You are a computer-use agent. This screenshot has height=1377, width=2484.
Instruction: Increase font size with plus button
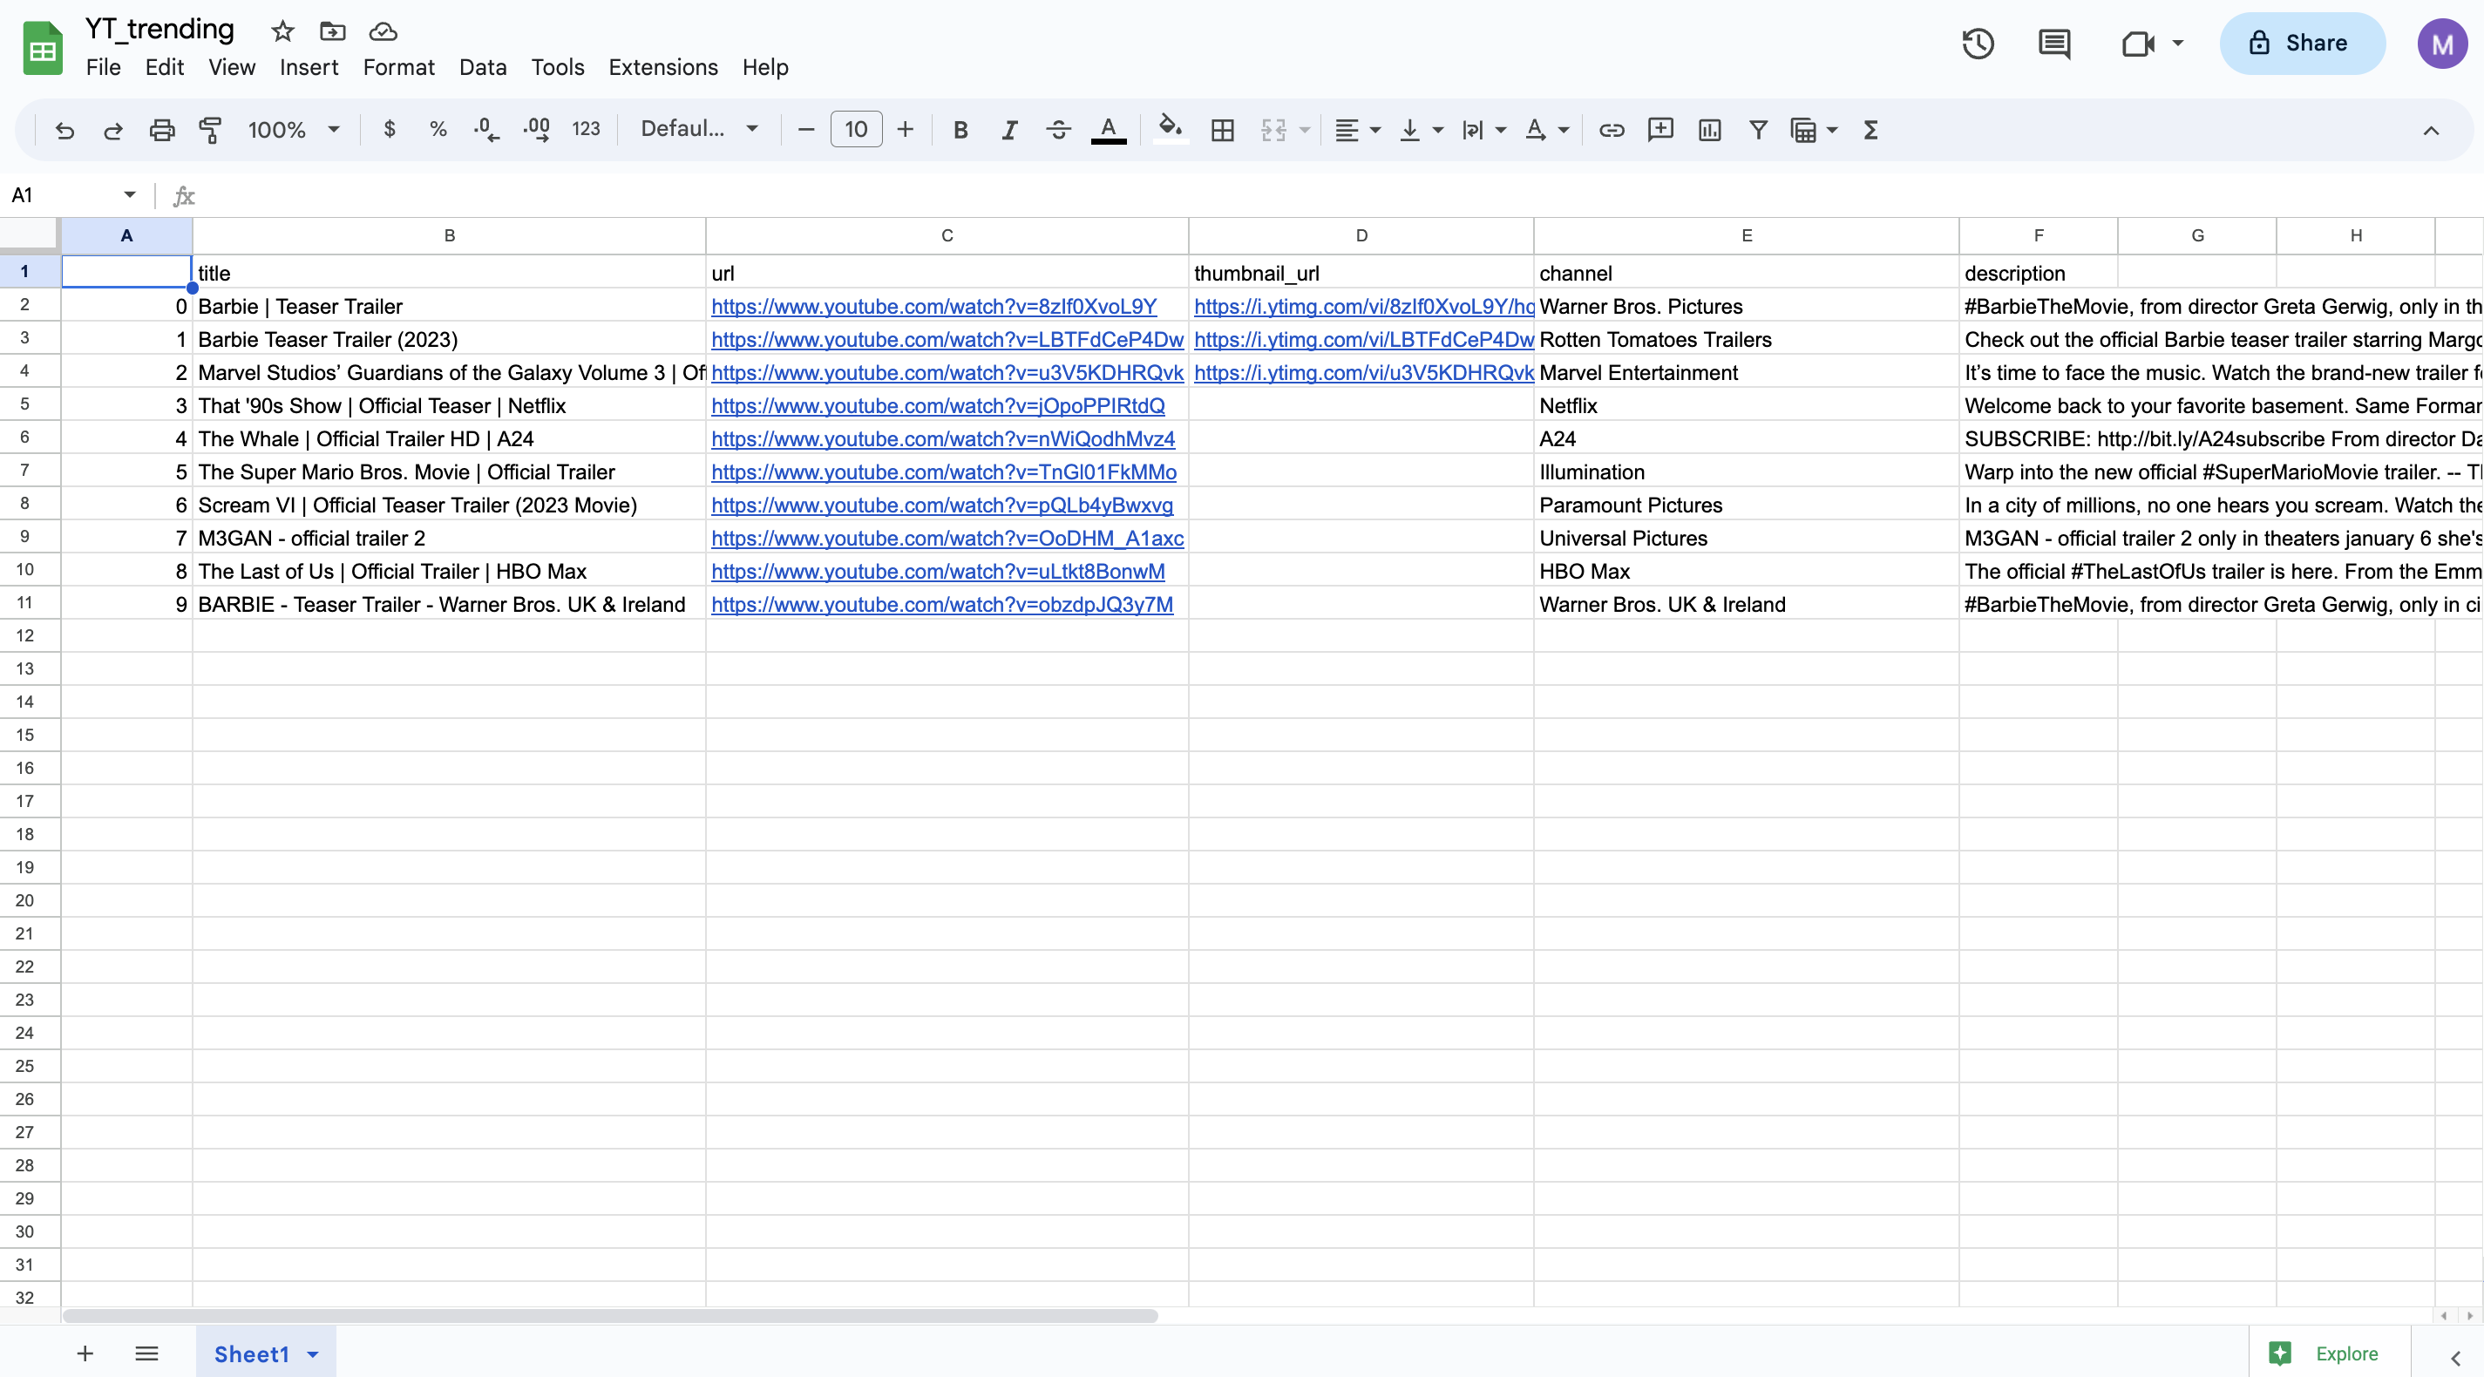pos(906,129)
